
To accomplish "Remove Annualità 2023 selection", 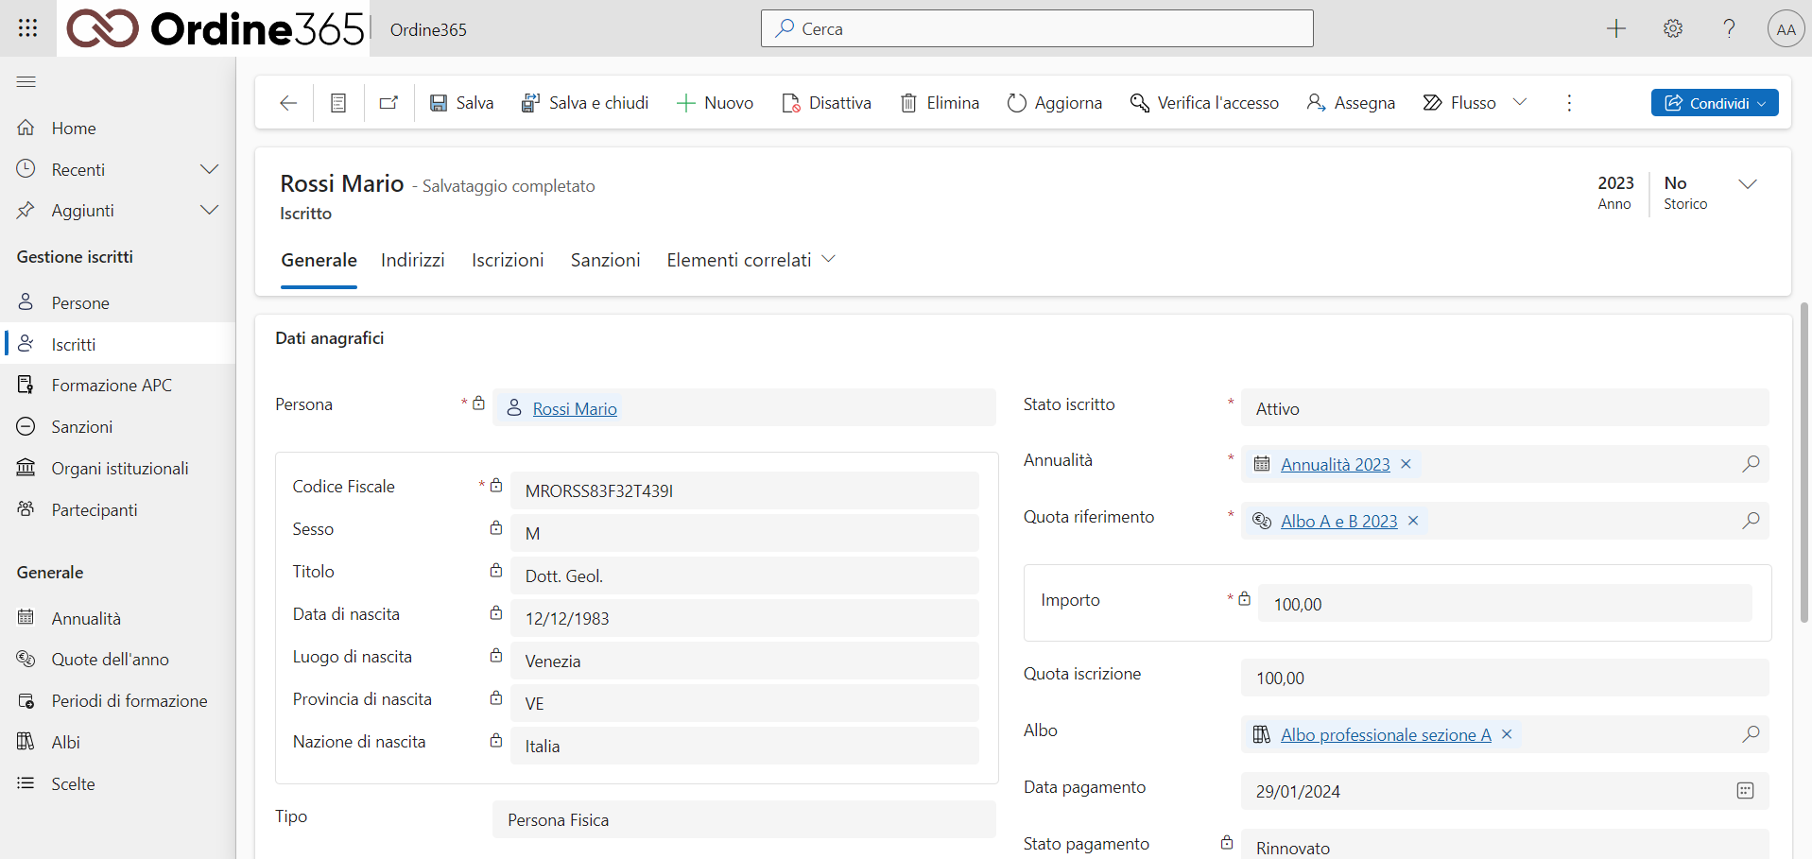I will click(x=1406, y=464).
